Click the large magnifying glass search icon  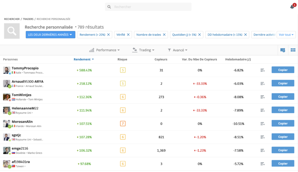[x=12, y=31]
